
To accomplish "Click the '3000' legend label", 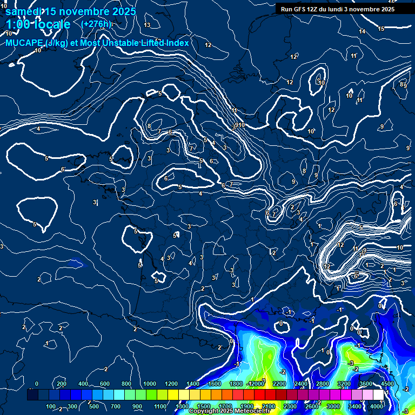I will [x=333, y=406].
